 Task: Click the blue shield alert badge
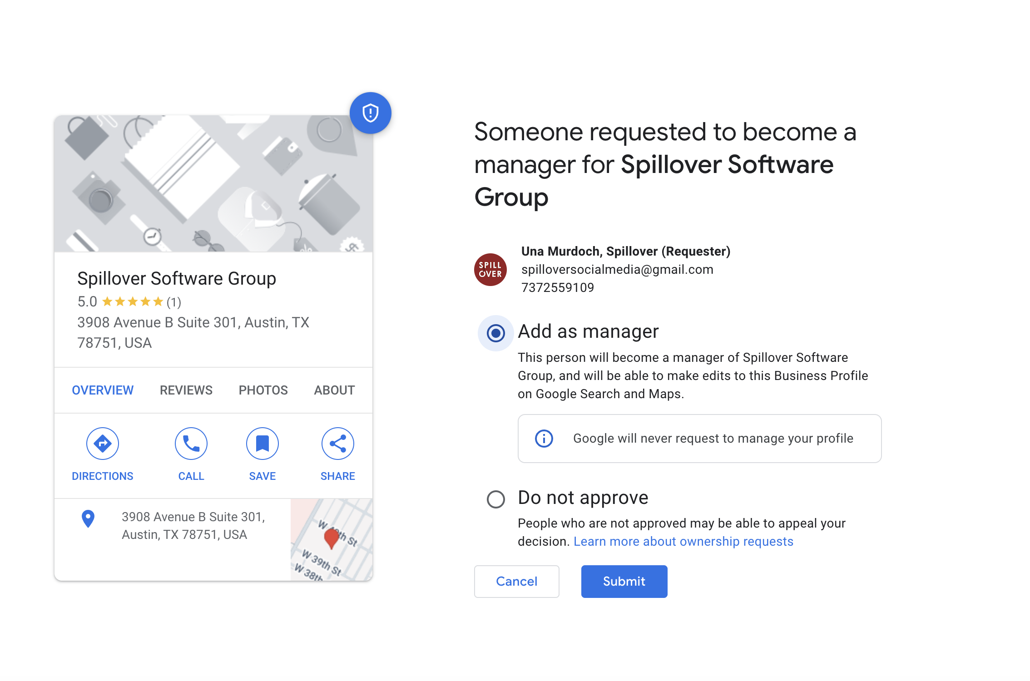370,113
